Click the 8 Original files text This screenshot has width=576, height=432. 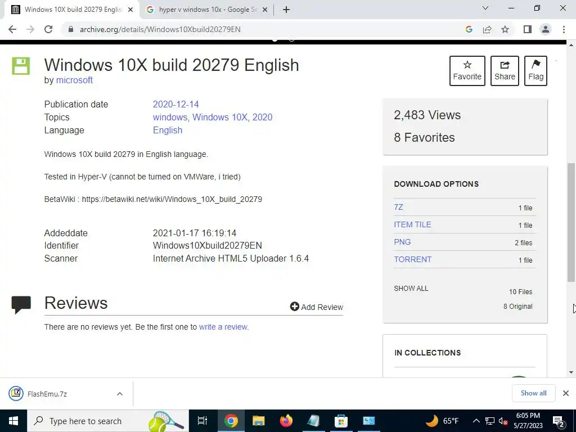click(x=517, y=307)
